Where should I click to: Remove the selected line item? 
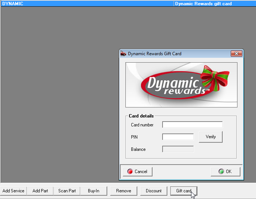[124, 191]
